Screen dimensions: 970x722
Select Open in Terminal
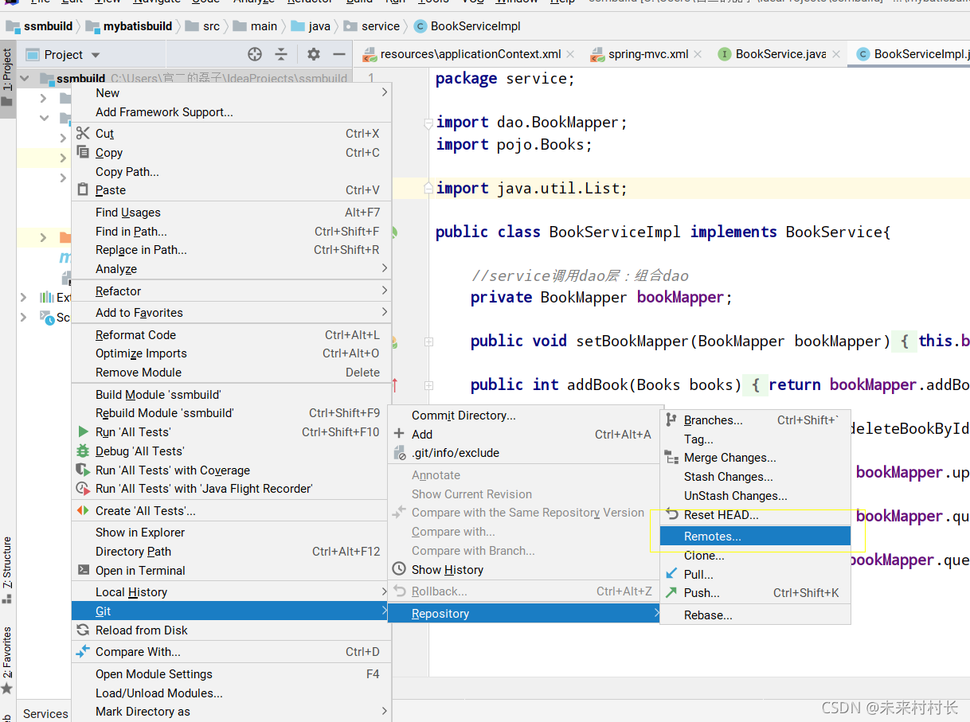(232, 571)
